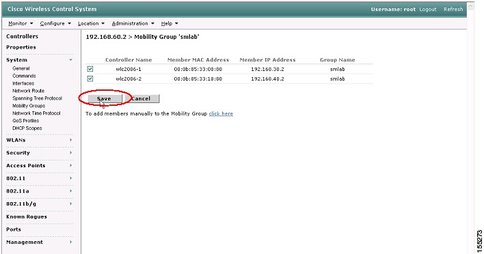
Task: Open the Location menu
Action: coord(91,23)
